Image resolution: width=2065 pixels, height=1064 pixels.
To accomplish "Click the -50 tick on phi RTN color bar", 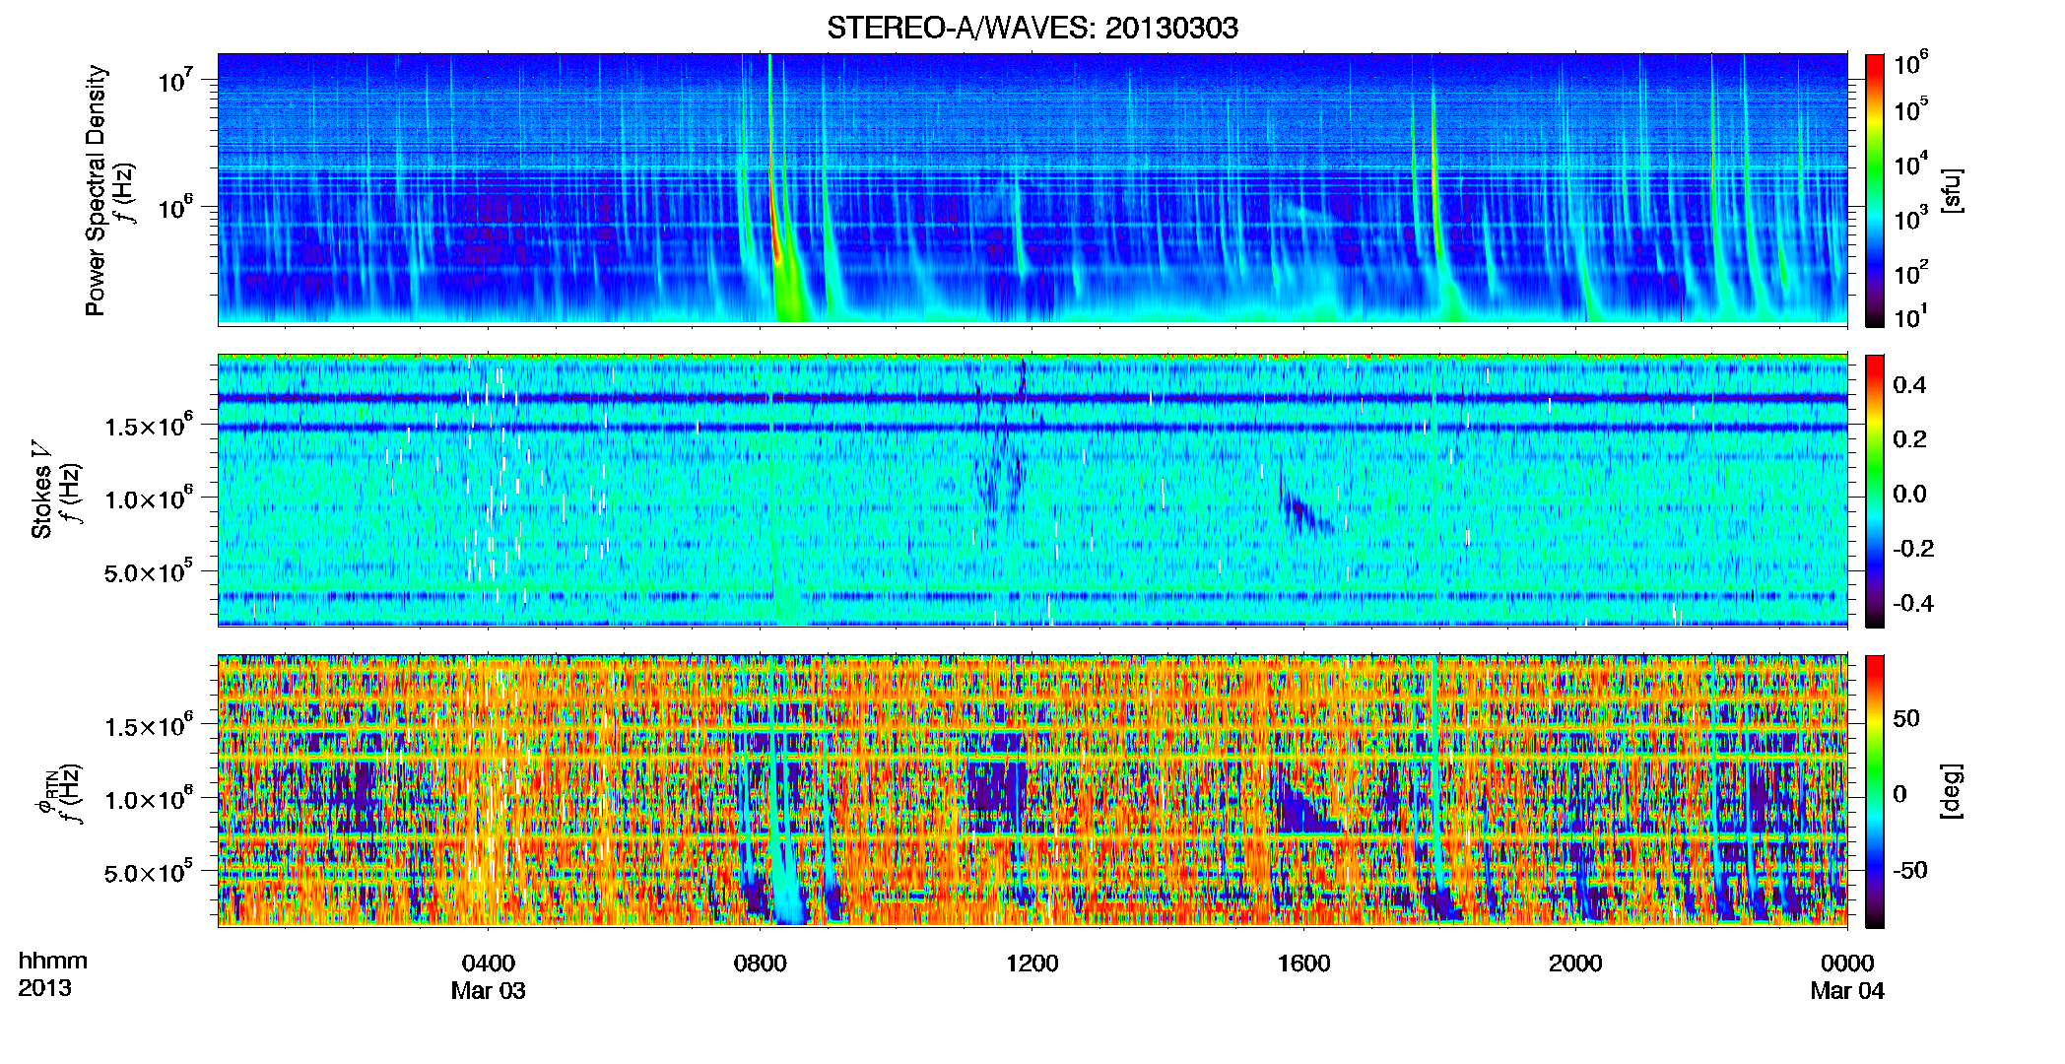I will click(1912, 870).
